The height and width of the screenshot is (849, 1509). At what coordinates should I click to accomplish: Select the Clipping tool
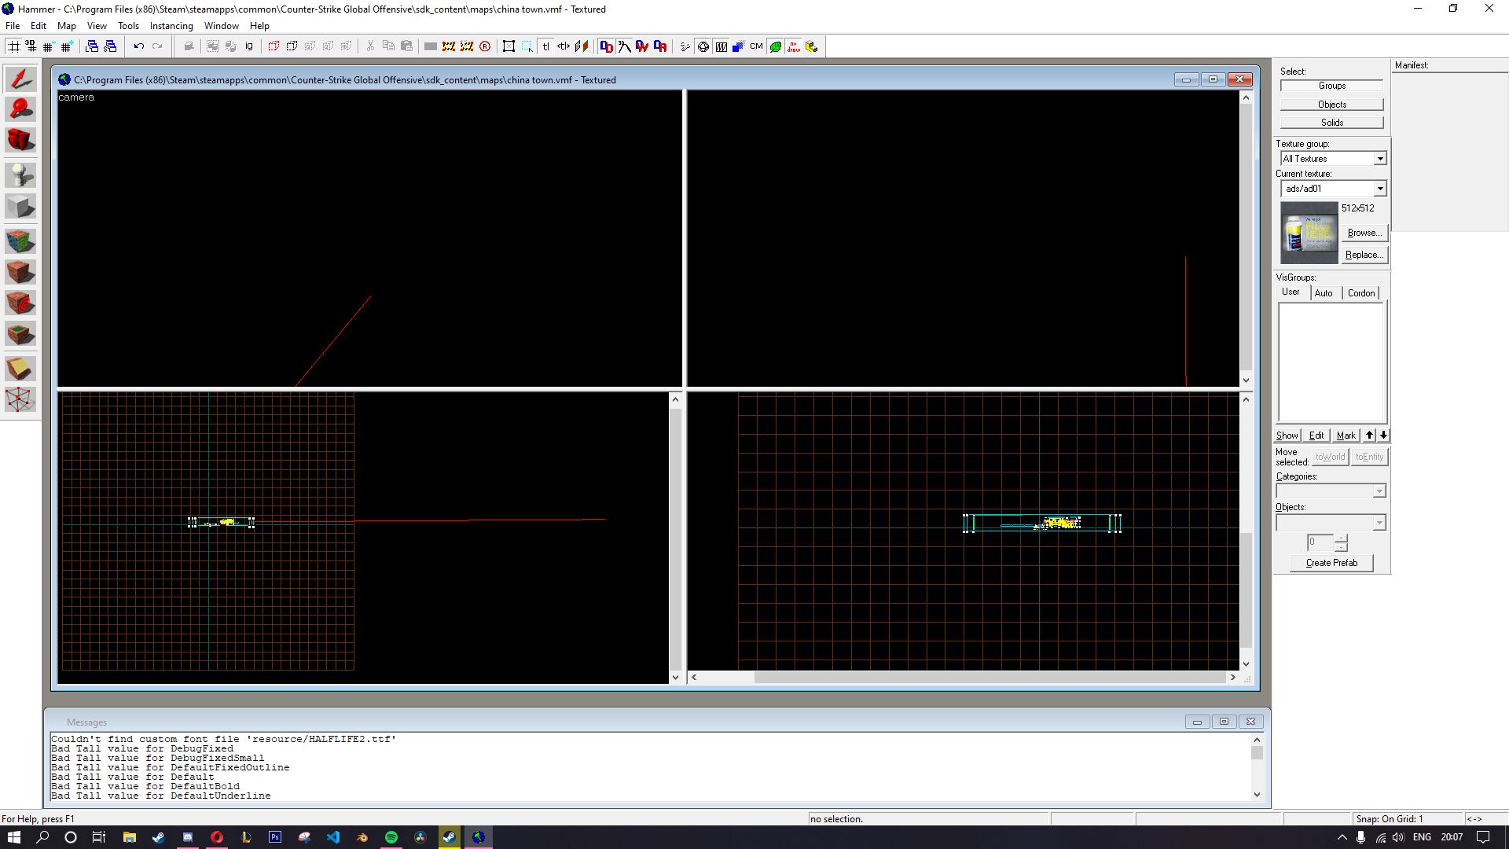click(x=20, y=368)
